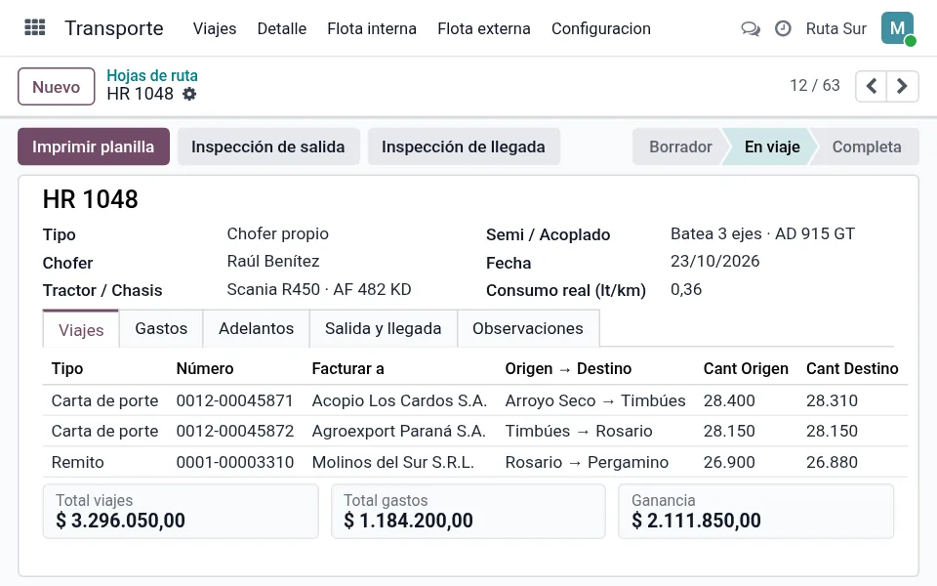
Task: Click Arroyo Seco → Timbúes cell
Action: 595,400
